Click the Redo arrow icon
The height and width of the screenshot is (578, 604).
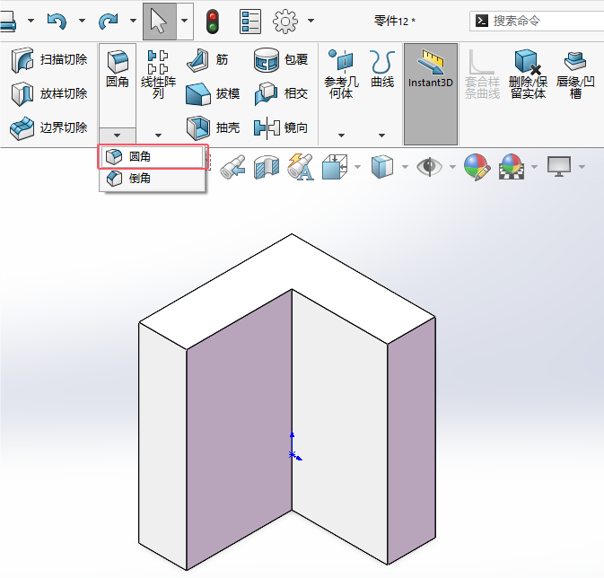108,21
